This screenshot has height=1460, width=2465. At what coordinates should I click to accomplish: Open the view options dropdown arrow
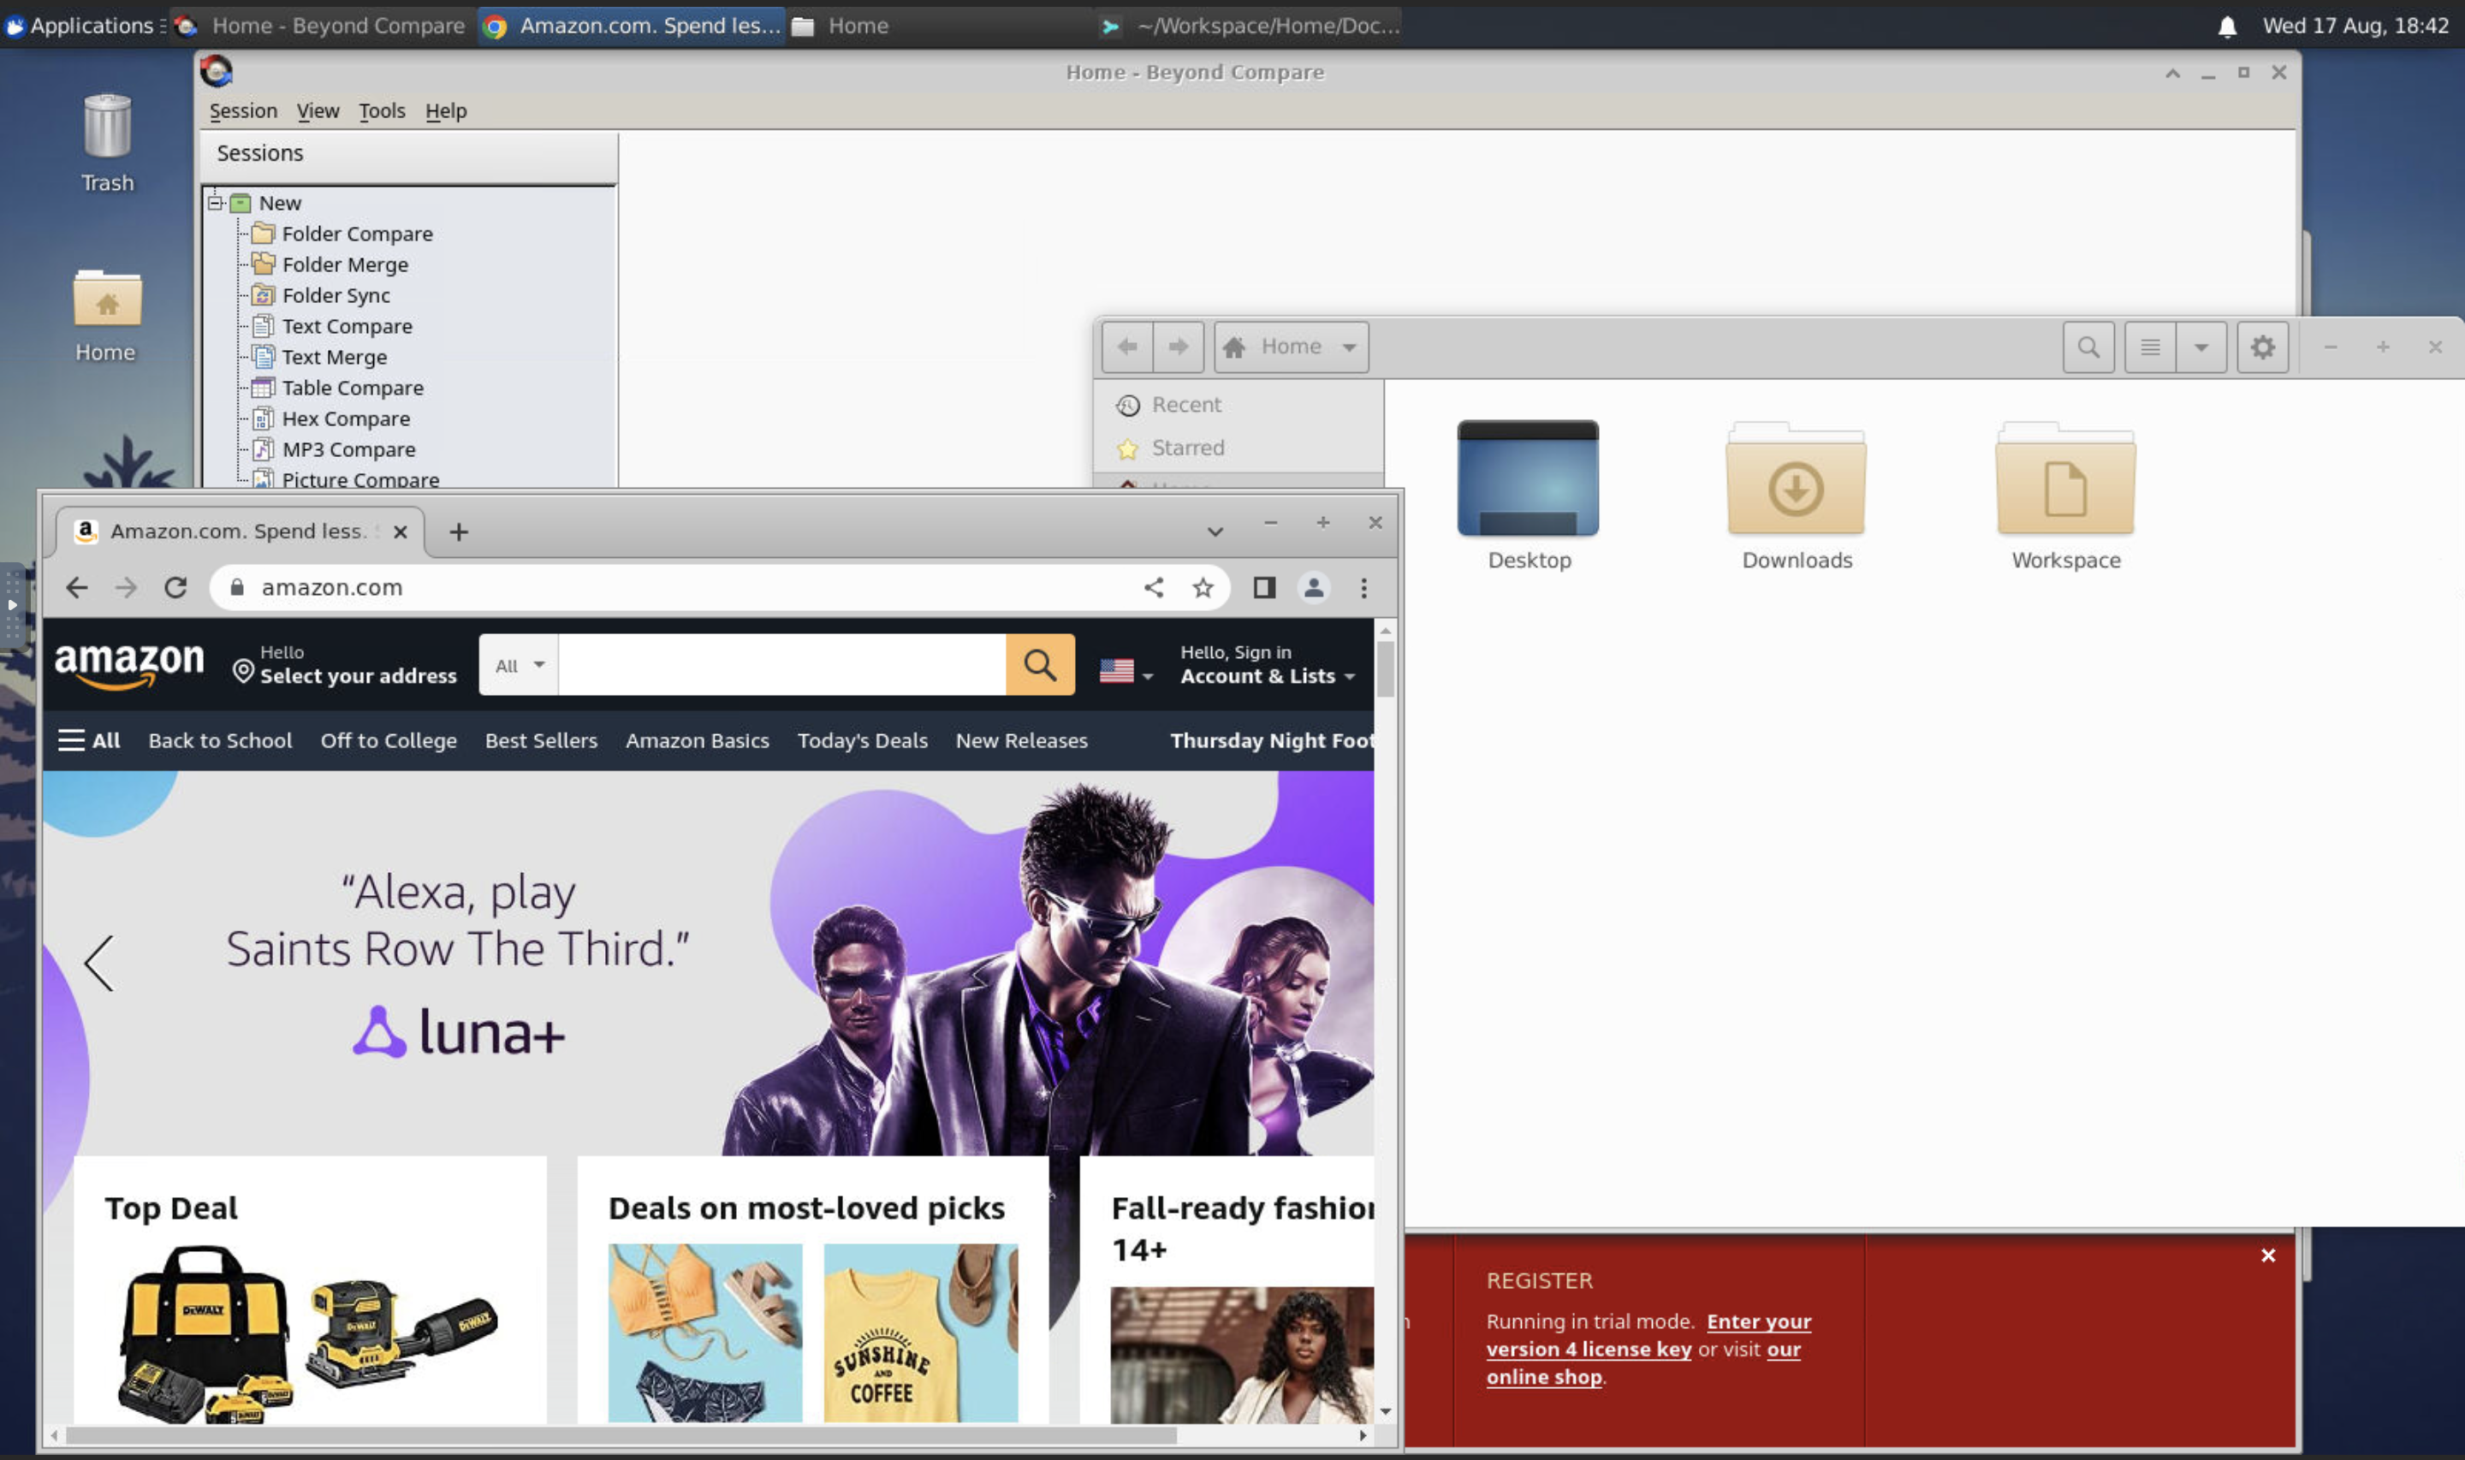[x=2201, y=347]
